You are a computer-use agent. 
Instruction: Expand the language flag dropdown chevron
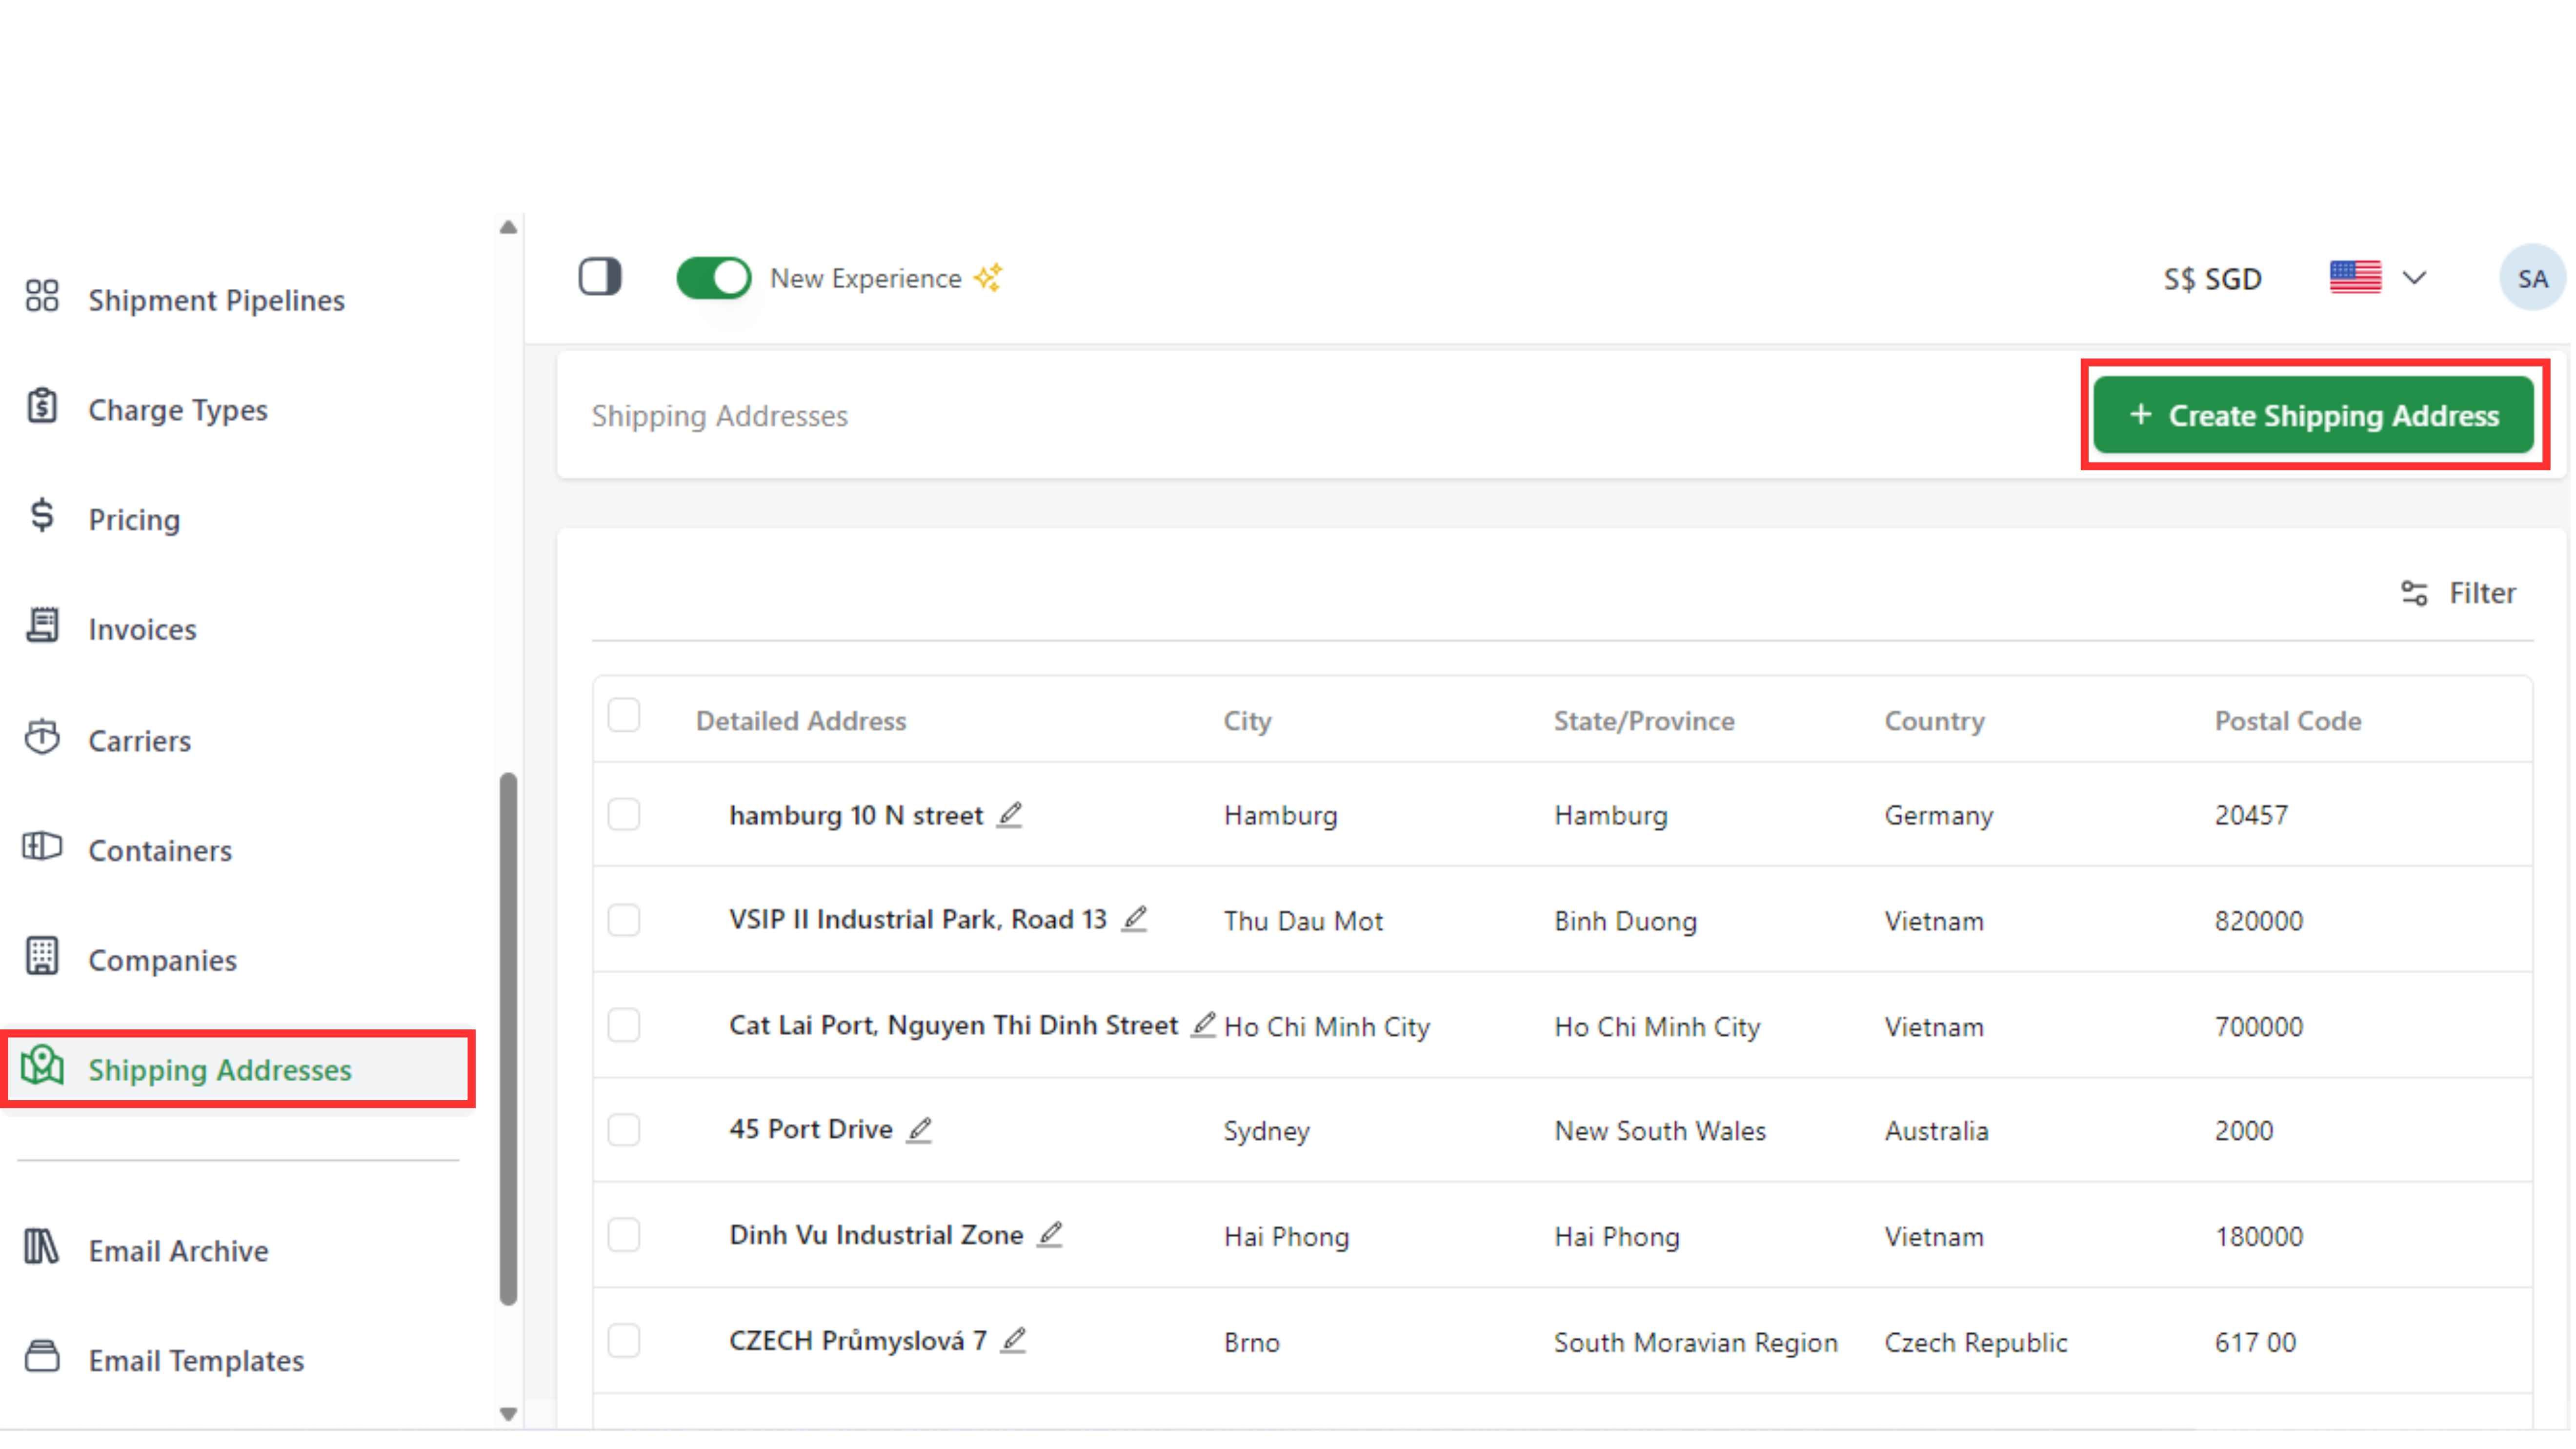tap(2414, 278)
